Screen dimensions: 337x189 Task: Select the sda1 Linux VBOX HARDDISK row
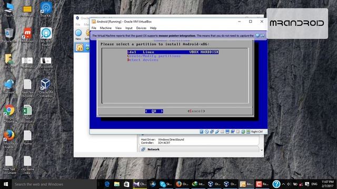[173, 52]
